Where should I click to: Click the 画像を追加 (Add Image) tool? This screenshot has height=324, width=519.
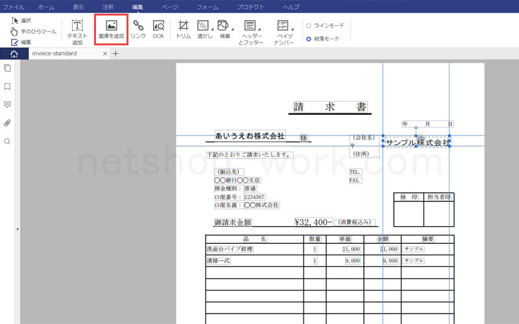(x=111, y=30)
